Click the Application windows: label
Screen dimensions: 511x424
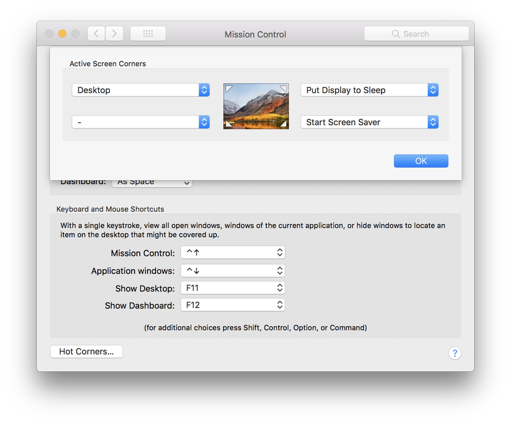click(x=133, y=271)
